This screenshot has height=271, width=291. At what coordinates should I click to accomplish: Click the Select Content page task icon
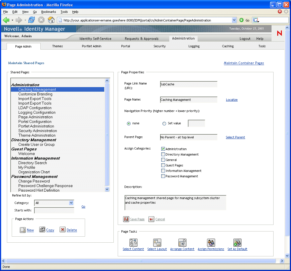click(x=133, y=243)
